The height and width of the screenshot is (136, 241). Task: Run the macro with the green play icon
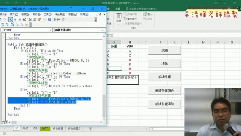11,19
